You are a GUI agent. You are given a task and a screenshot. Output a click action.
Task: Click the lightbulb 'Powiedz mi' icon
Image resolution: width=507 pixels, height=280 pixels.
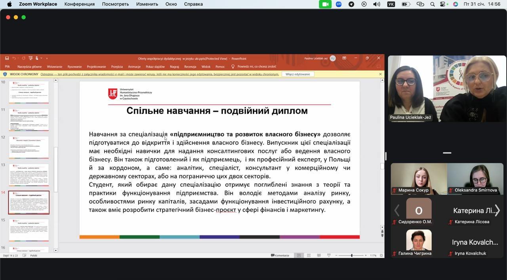click(x=233, y=66)
